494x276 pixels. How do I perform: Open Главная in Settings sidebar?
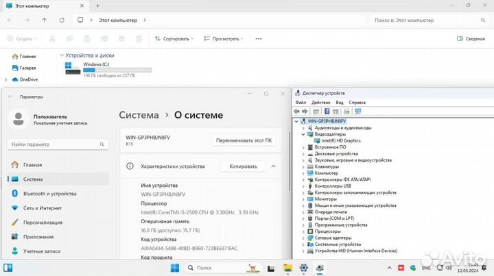coord(58,165)
